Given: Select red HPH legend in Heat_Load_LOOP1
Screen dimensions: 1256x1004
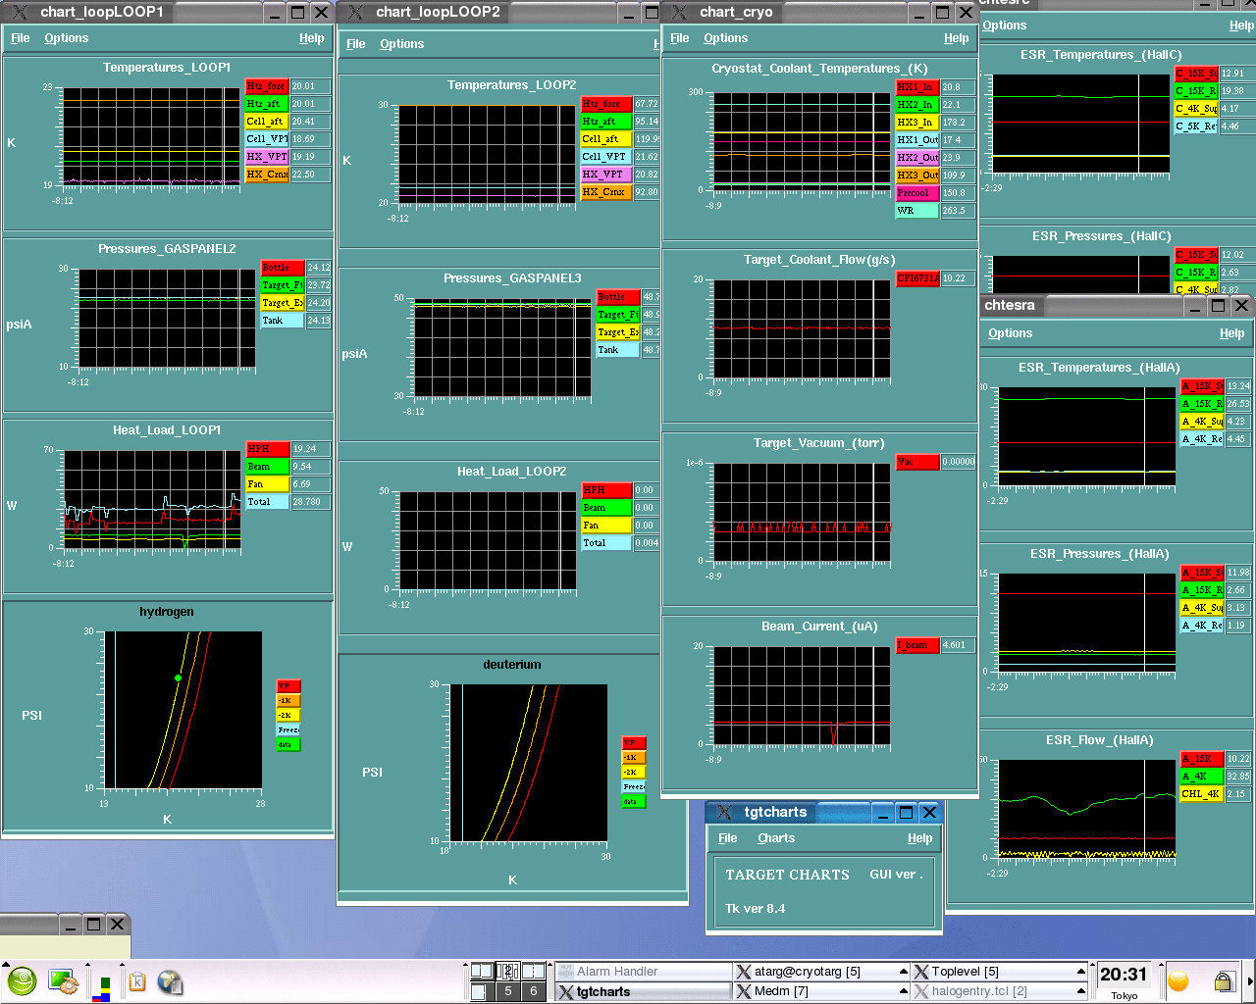Looking at the screenshot, I should coord(267,449).
